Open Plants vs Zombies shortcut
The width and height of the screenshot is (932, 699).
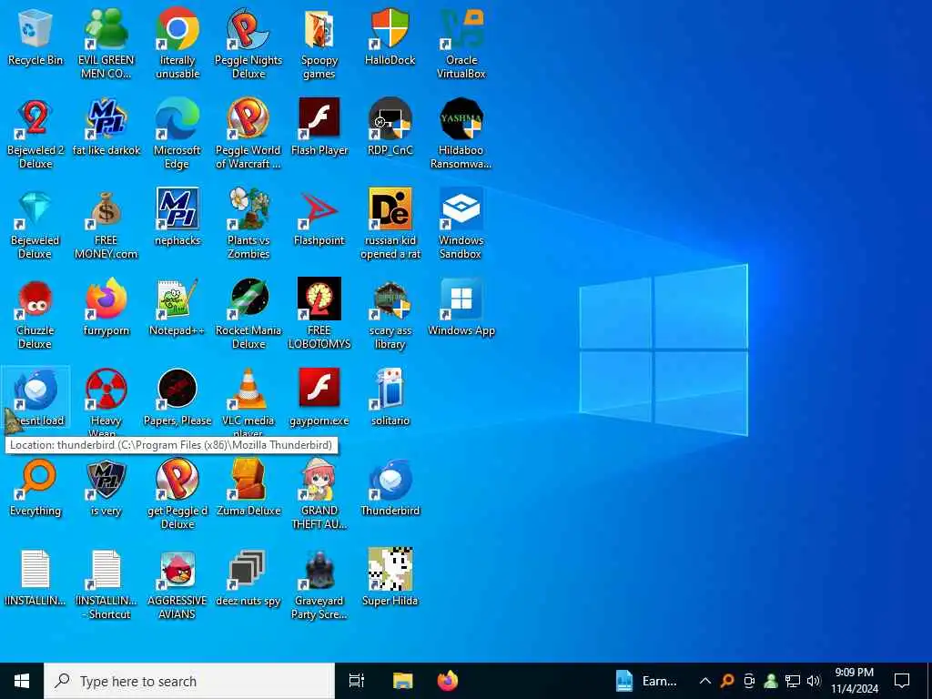pyautogui.click(x=248, y=224)
